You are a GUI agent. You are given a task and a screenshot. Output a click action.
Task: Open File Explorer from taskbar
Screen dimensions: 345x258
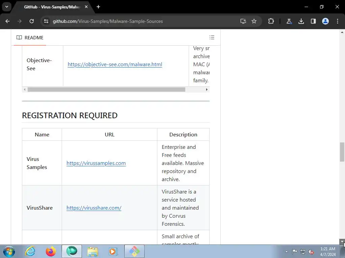93,251
